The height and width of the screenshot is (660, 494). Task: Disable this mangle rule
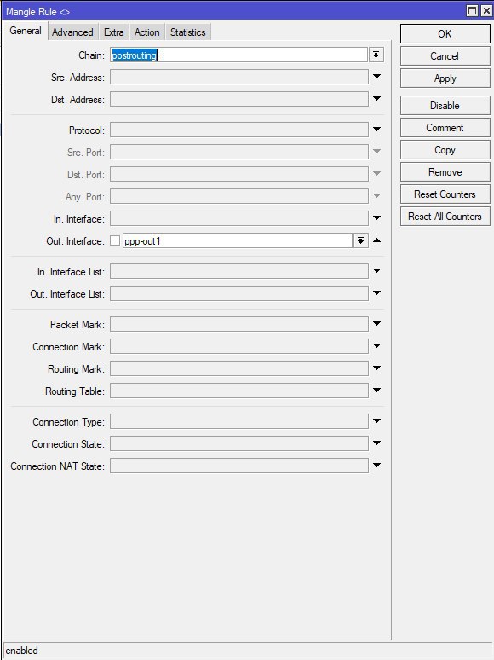(445, 106)
